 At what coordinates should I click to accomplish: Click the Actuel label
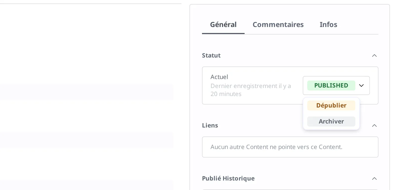pos(219,77)
